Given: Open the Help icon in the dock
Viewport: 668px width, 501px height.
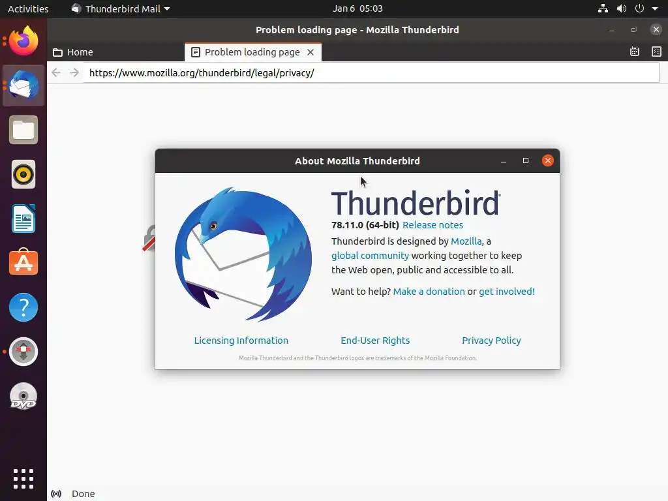Looking at the screenshot, I should click(23, 307).
